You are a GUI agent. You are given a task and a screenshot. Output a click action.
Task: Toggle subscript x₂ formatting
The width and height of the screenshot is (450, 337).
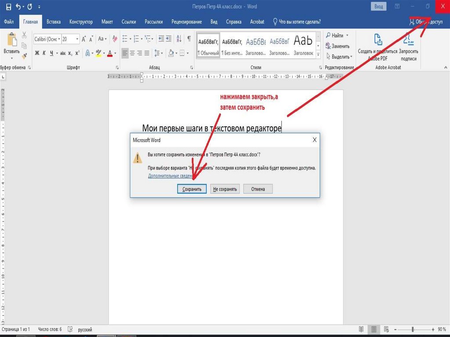click(70, 54)
